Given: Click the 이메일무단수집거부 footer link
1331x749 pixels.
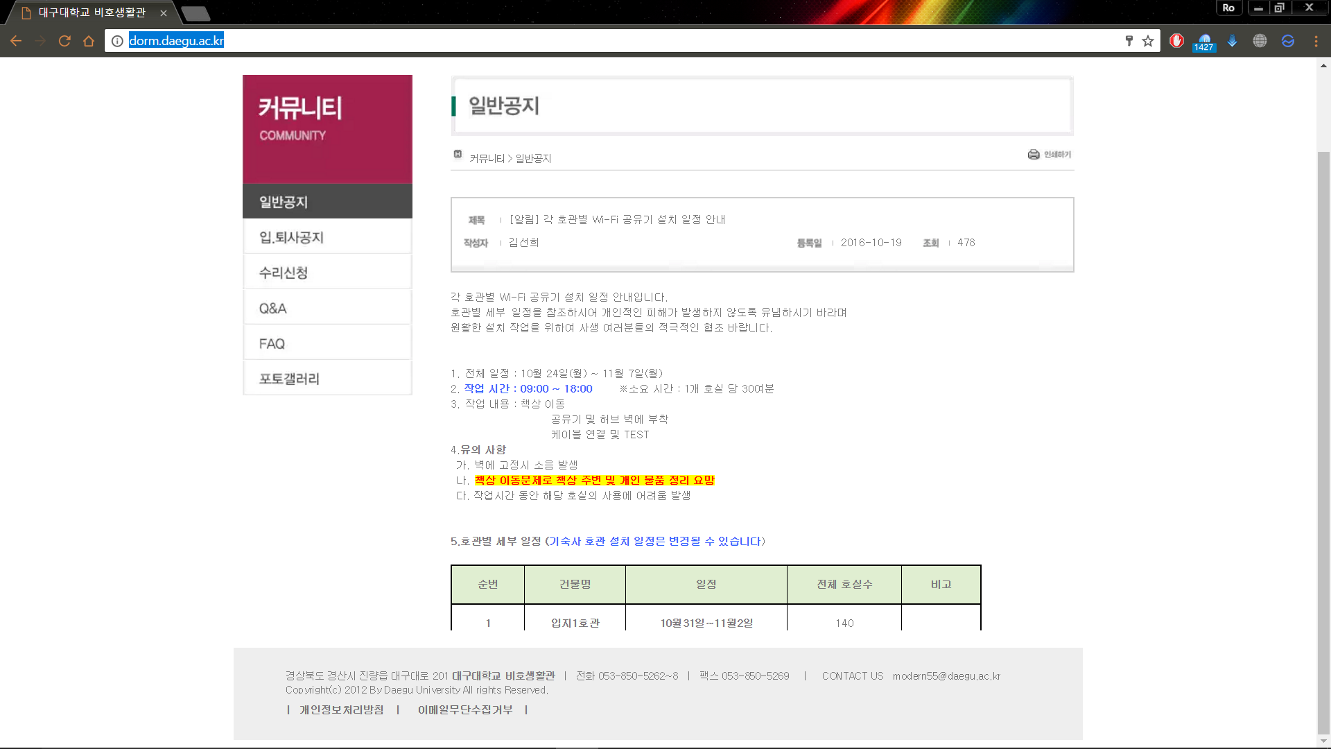Looking at the screenshot, I should point(465,709).
